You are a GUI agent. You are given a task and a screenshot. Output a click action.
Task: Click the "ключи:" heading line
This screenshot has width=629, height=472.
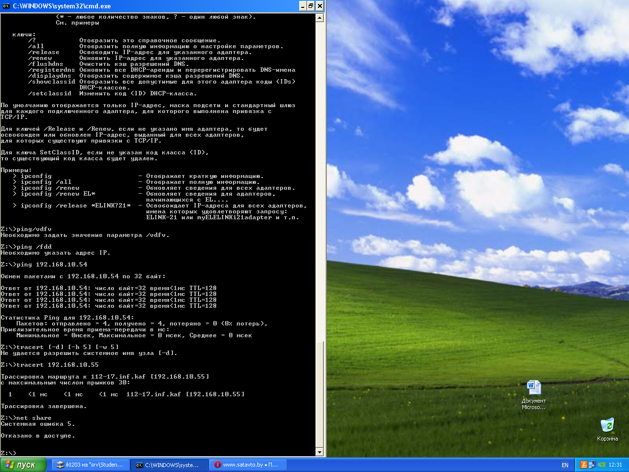click(24, 34)
